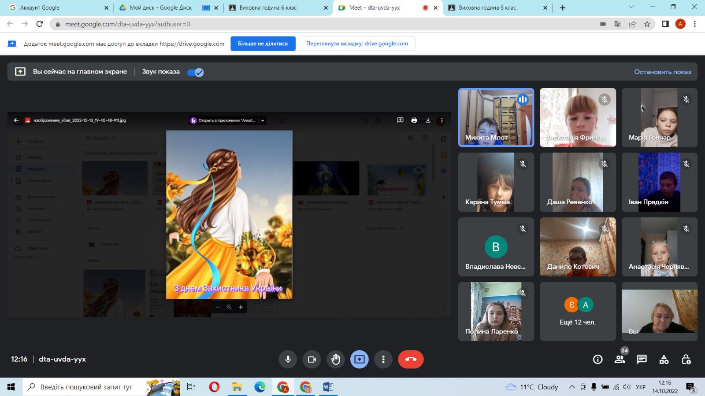Click download icon in Drive preview
Viewport: 705px width, 396px height.
[428, 120]
